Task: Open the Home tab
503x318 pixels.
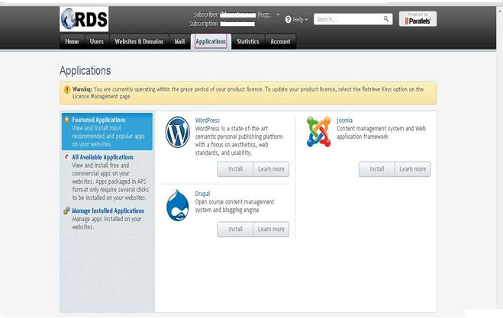Action: [x=72, y=41]
